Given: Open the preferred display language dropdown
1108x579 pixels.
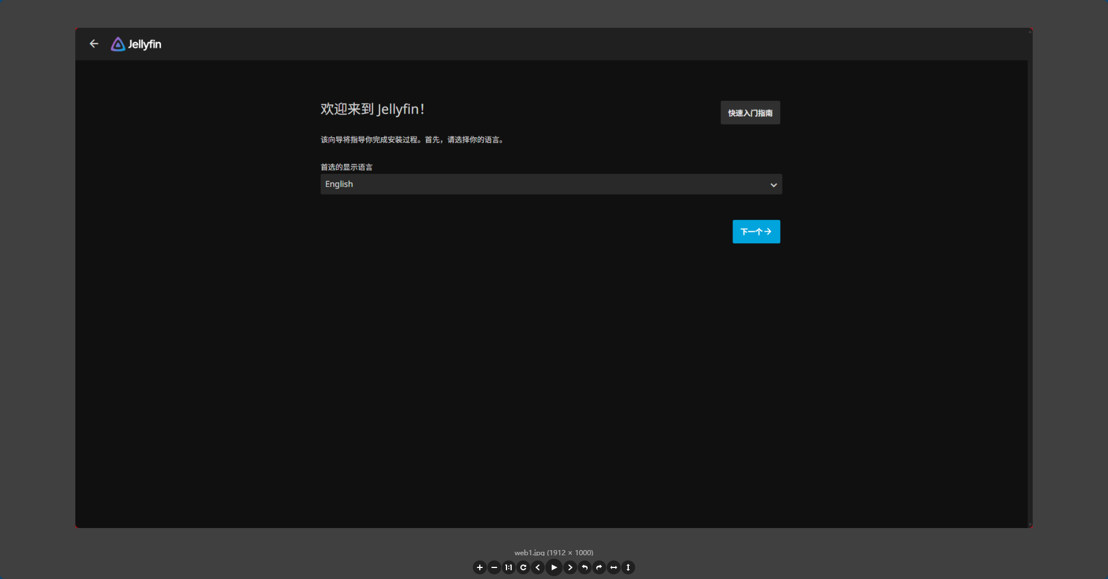Looking at the screenshot, I should (x=551, y=184).
